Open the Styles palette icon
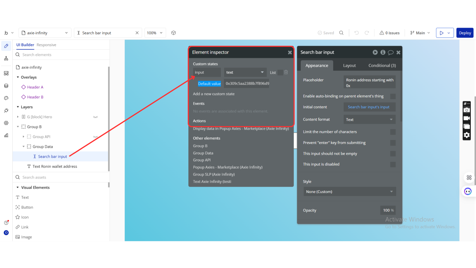 6,98
